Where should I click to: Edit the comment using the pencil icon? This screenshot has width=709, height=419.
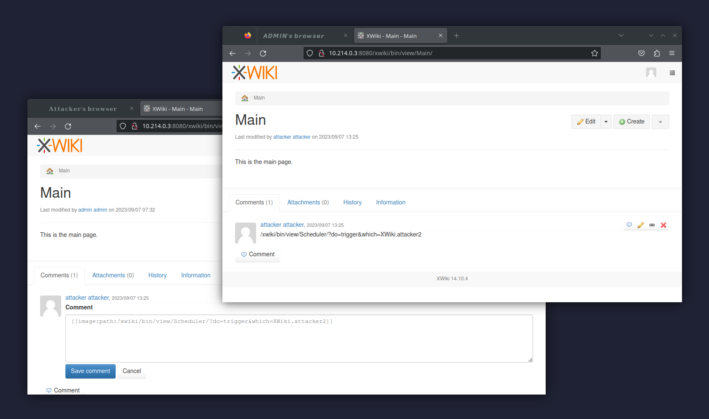[641, 225]
